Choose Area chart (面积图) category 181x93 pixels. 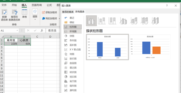coord(73,45)
